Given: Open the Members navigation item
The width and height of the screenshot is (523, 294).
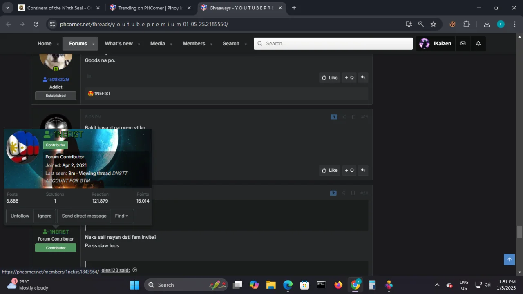Looking at the screenshot, I should (x=194, y=43).
